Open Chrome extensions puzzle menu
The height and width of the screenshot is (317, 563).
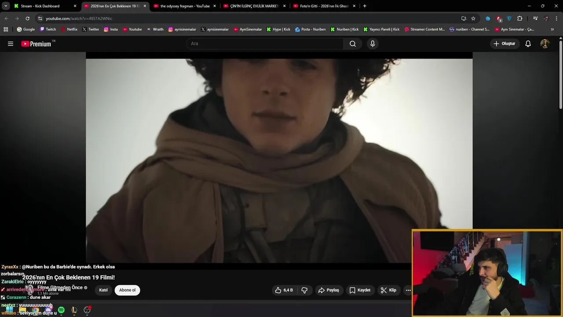520,18
